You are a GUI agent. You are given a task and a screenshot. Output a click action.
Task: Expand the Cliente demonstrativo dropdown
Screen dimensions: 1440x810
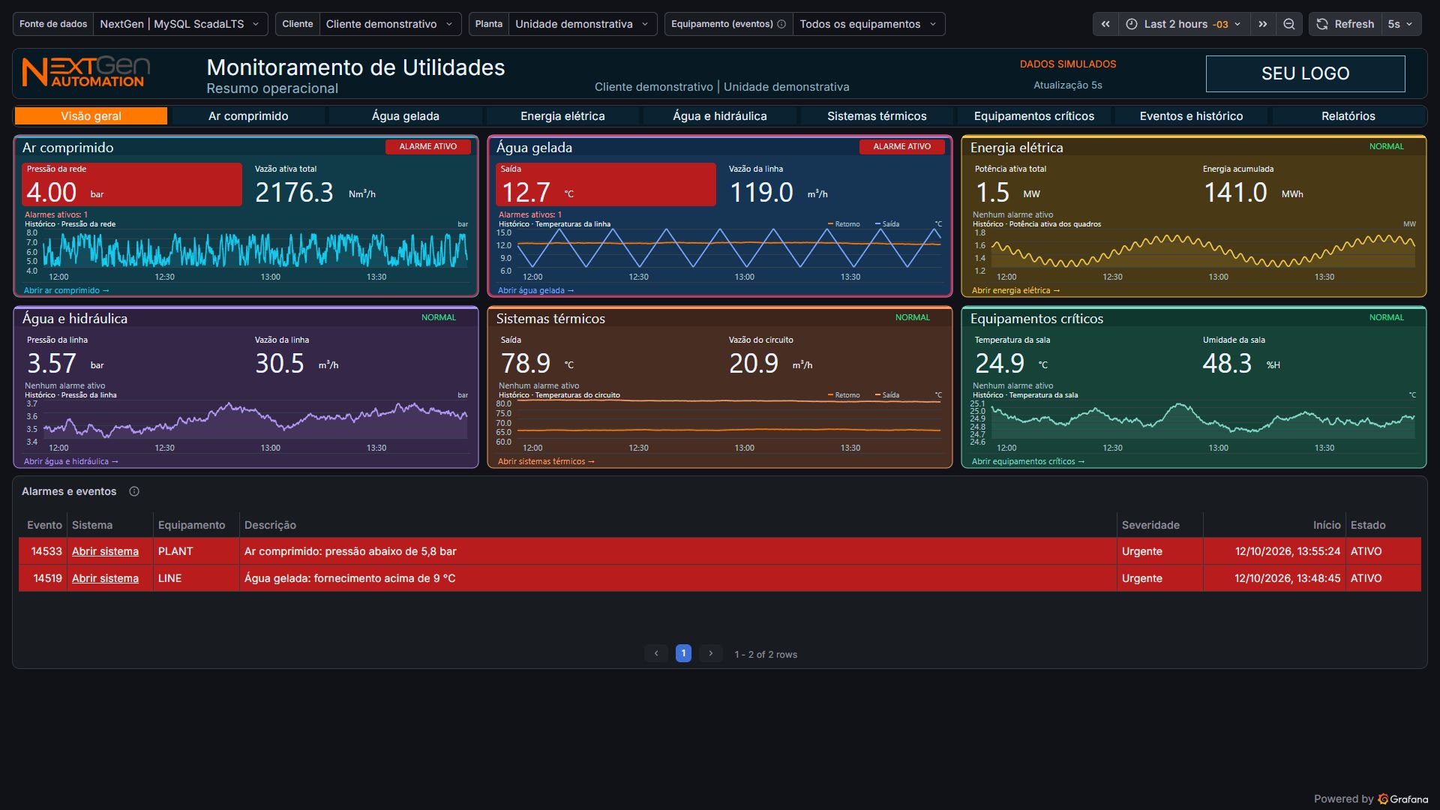pos(390,24)
